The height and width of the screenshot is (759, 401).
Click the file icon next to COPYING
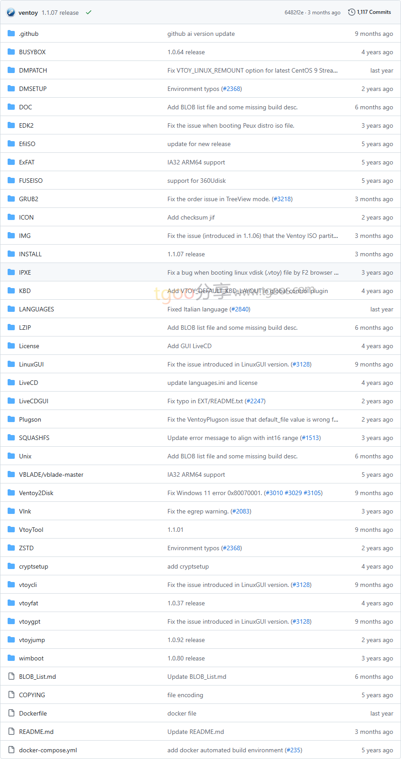[11, 695]
